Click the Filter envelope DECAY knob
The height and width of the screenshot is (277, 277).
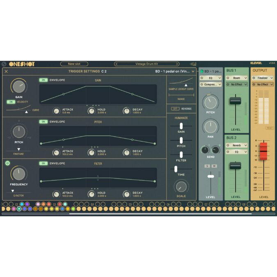(126, 194)
